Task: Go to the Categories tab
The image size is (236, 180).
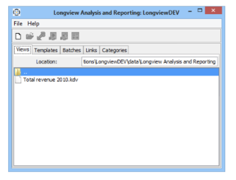Action: pos(114,50)
